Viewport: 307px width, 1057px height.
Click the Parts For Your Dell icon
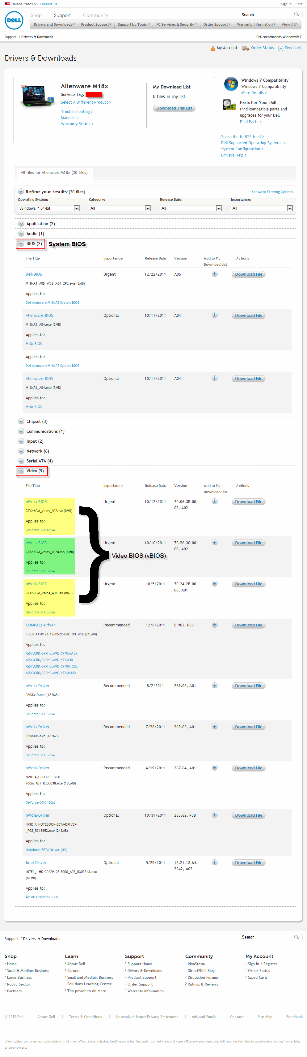[x=229, y=105]
